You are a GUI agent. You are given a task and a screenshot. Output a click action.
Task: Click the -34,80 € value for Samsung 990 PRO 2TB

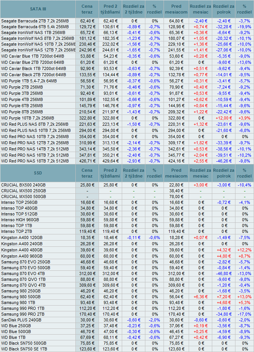[224, 314]
